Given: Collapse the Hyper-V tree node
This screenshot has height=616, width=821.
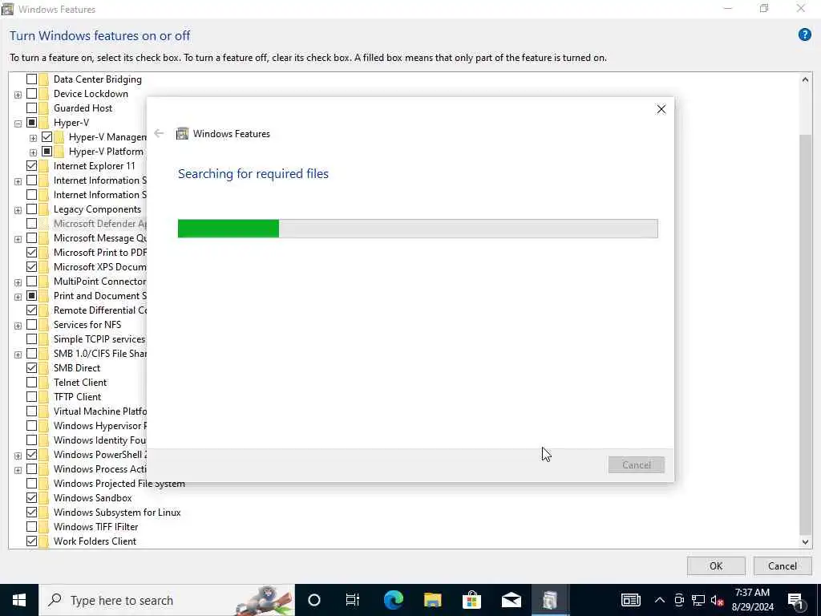Looking at the screenshot, I should [18, 124].
